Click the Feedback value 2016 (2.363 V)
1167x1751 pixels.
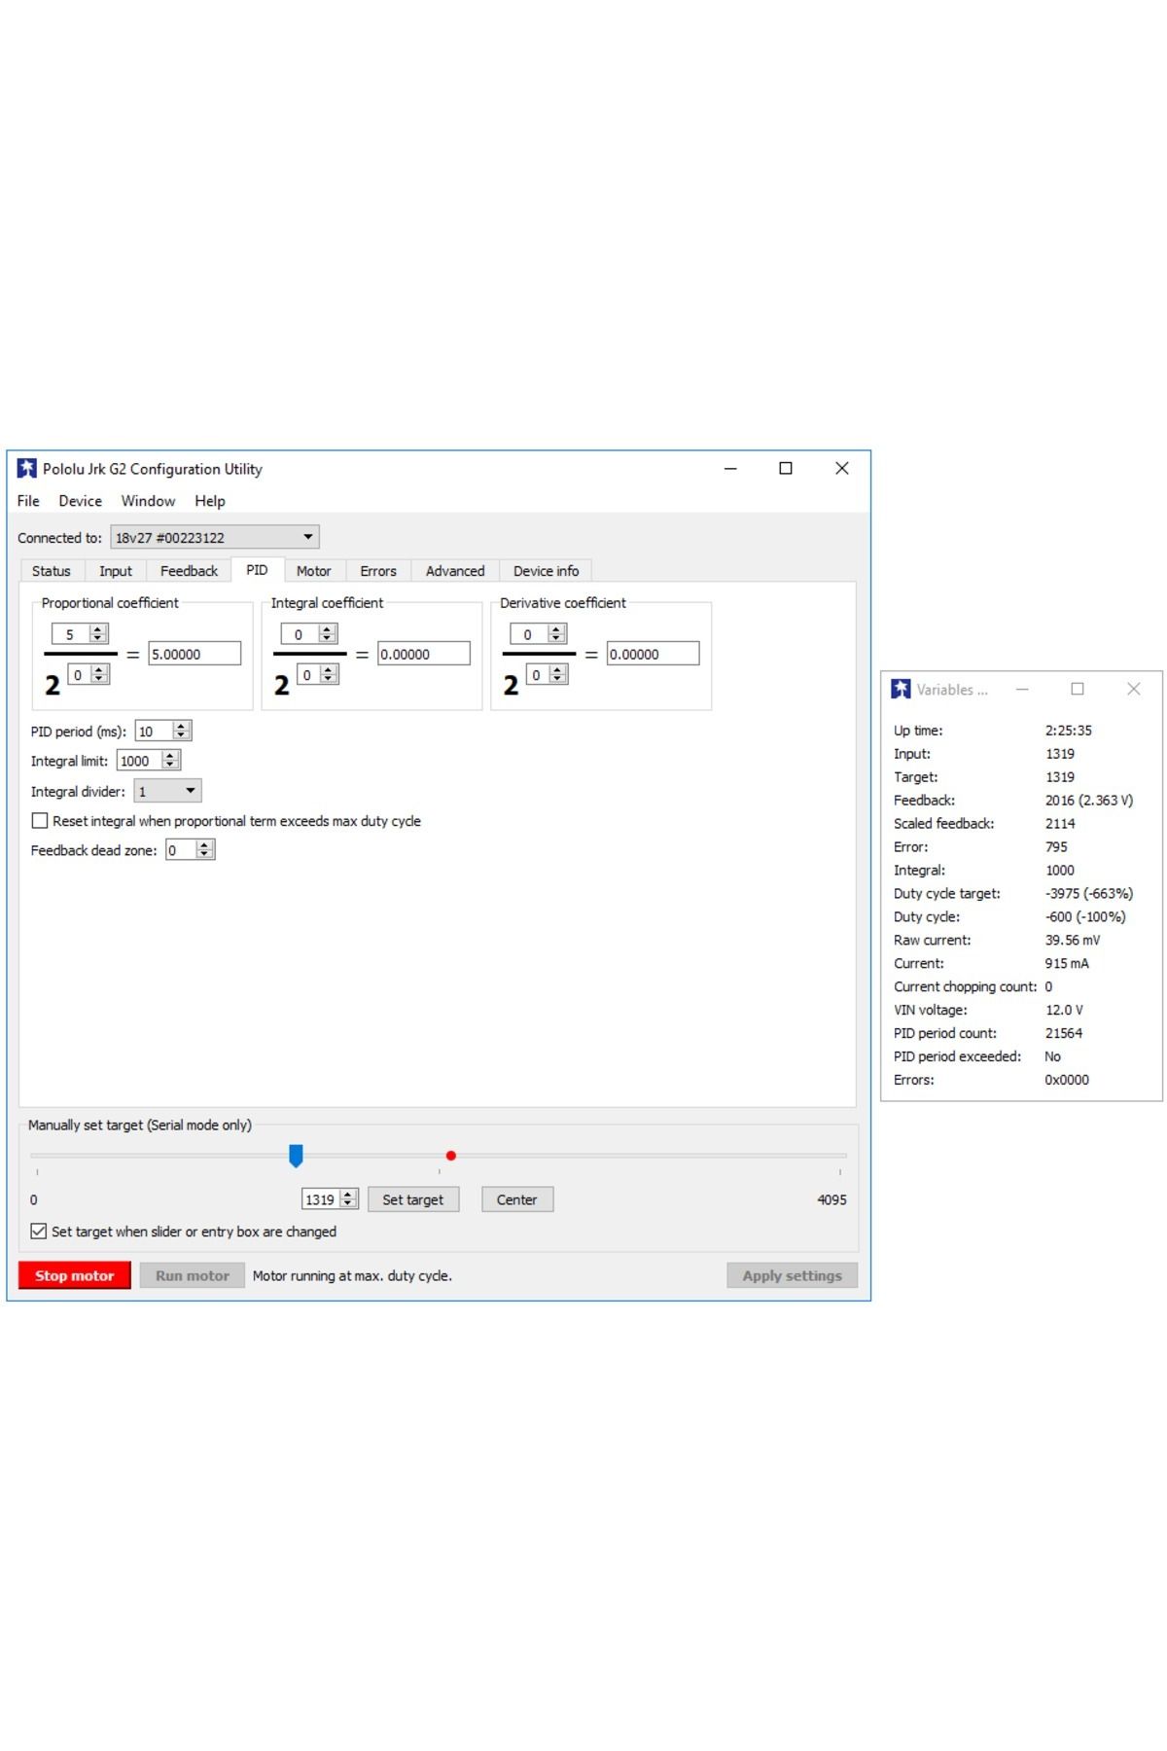point(1089,800)
